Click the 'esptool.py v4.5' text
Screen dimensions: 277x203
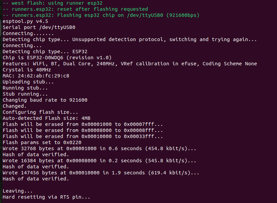point(25,22)
